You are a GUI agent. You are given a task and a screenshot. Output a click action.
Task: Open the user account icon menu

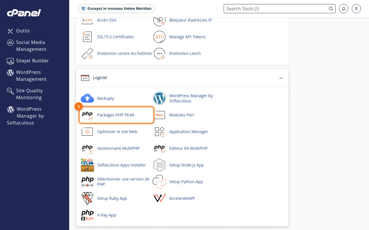pyautogui.click(x=356, y=9)
